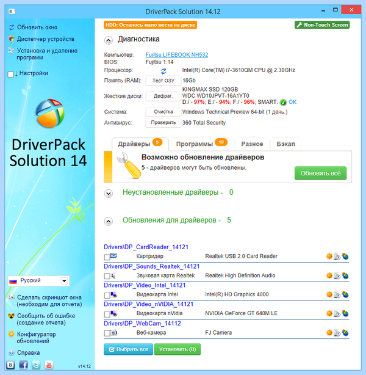Click the device info icon in Видеокарта Intel row

[x=337, y=294]
